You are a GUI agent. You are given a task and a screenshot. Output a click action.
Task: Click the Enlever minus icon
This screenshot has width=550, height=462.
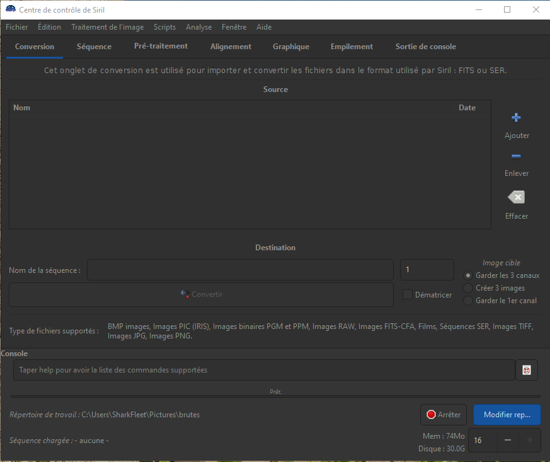(516, 156)
